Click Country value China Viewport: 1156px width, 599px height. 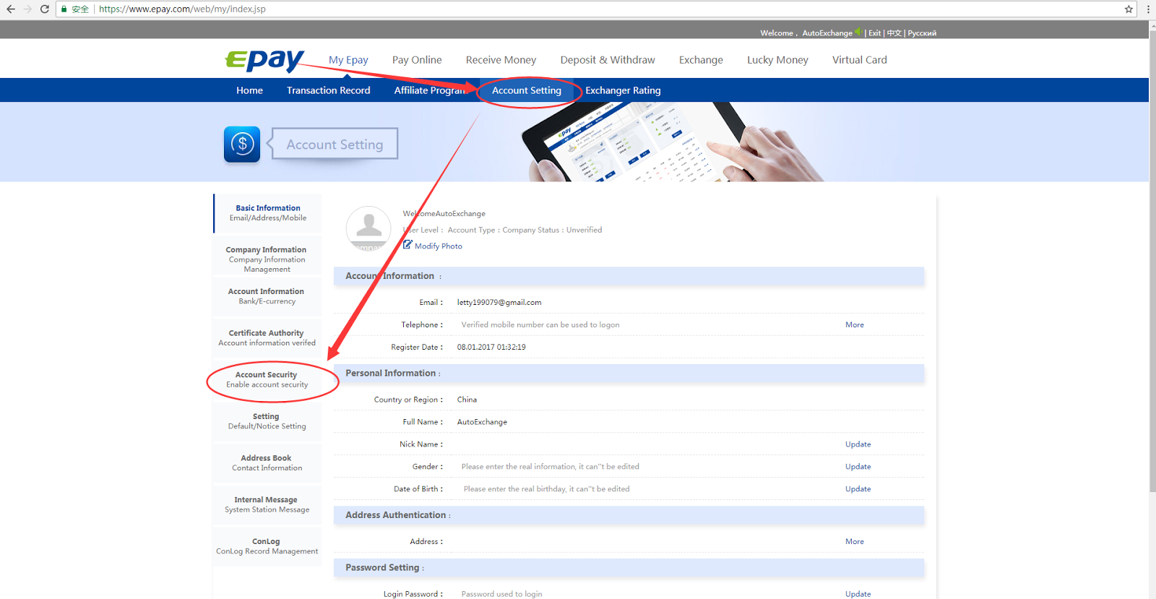pos(467,400)
